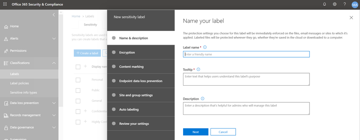360x140 pixels.
Task: Tick the checkbox for the Public label
Action: coord(78,90)
